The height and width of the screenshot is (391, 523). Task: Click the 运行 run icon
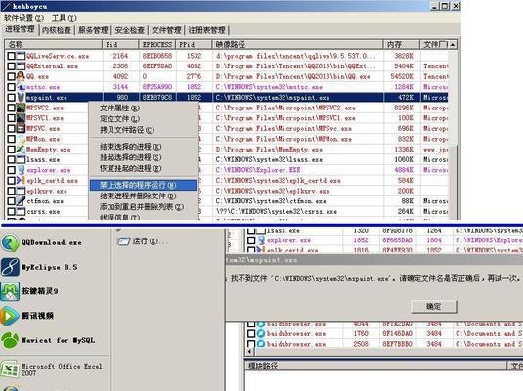[x=124, y=241]
